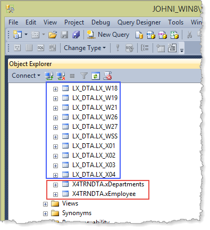210x230 pixels.
Task: Click the New Query button
Action: tap(108, 35)
